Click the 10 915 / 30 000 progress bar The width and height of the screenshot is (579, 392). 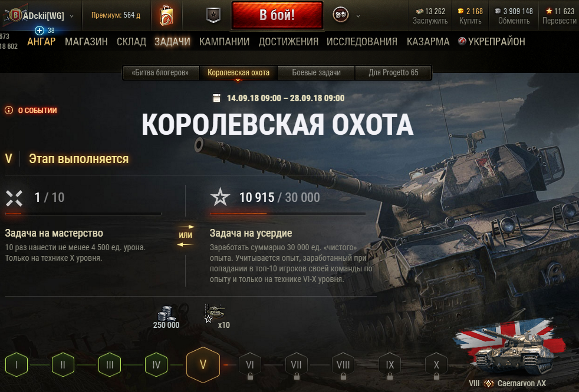pyautogui.click(x=288, y=214)
